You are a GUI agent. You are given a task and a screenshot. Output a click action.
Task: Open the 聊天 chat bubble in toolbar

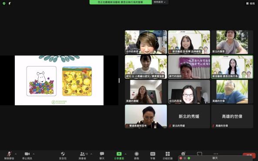point(102,154)
